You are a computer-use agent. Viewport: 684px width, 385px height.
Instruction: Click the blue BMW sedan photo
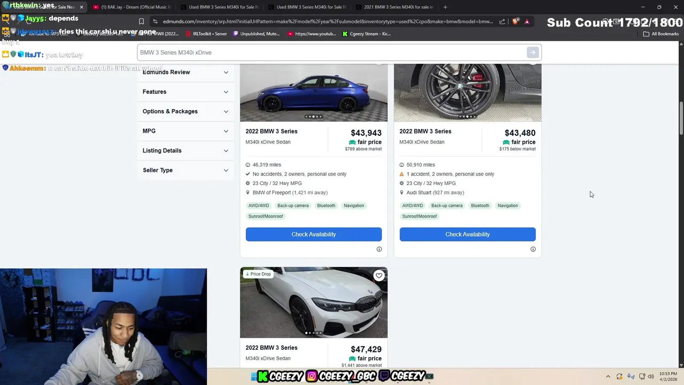click(x=314, y=93)
